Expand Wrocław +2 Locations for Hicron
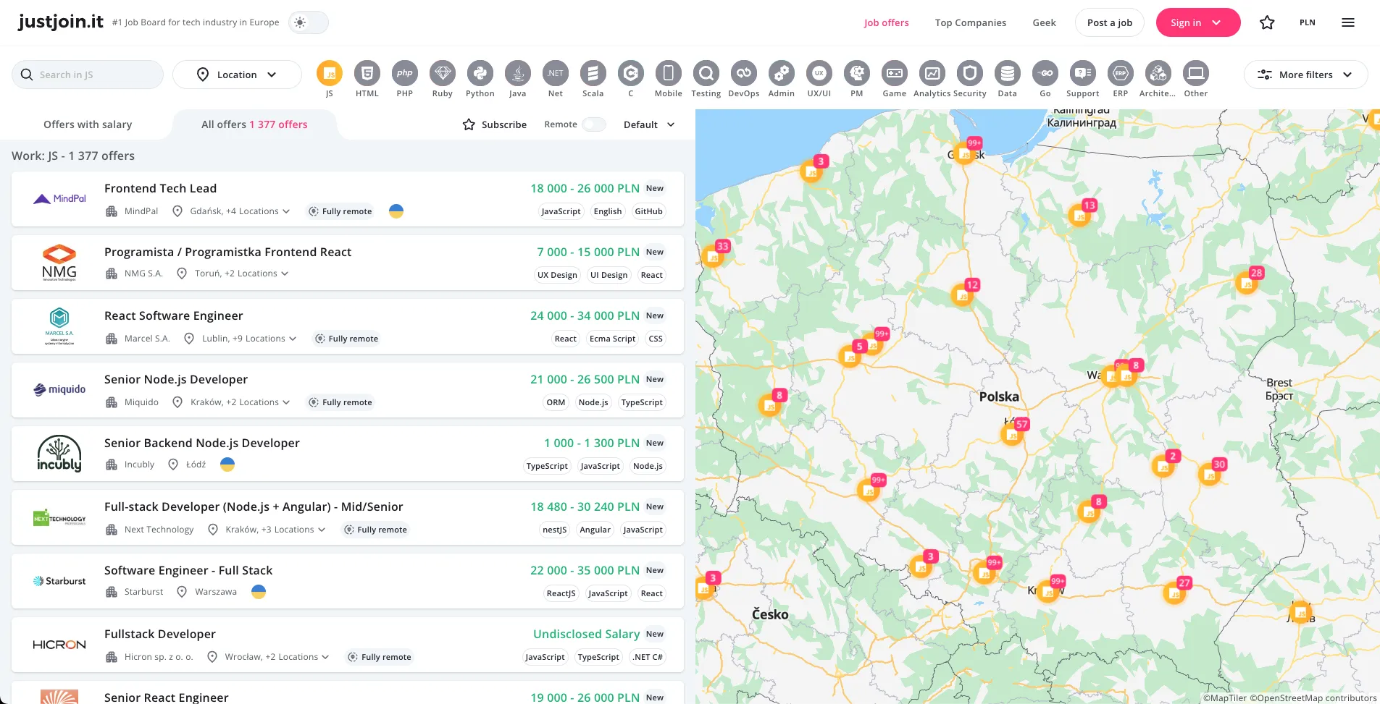 point(277,657)
